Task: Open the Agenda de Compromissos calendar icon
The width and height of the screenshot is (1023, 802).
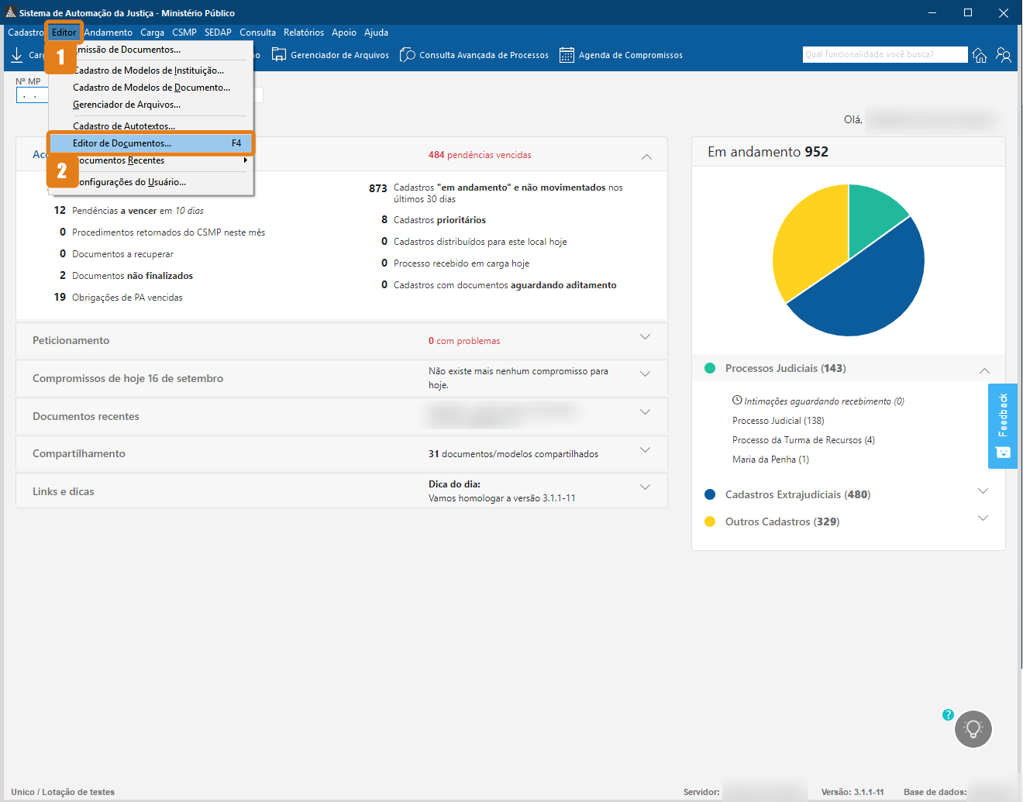Action: 567,55
